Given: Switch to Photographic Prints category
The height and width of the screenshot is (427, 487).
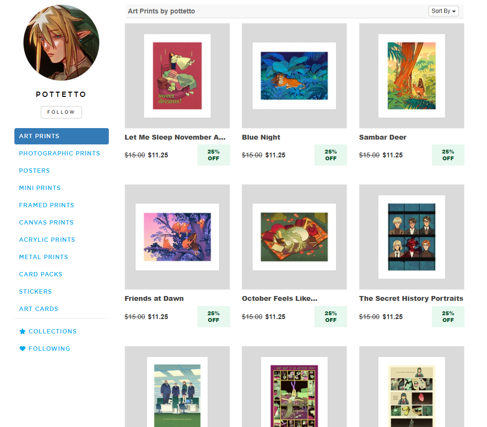Looking at the screenshot, I should tap(59, 154).
